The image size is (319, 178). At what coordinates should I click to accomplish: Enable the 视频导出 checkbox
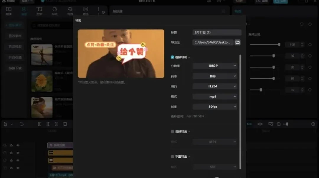click(x=172, y=57)
